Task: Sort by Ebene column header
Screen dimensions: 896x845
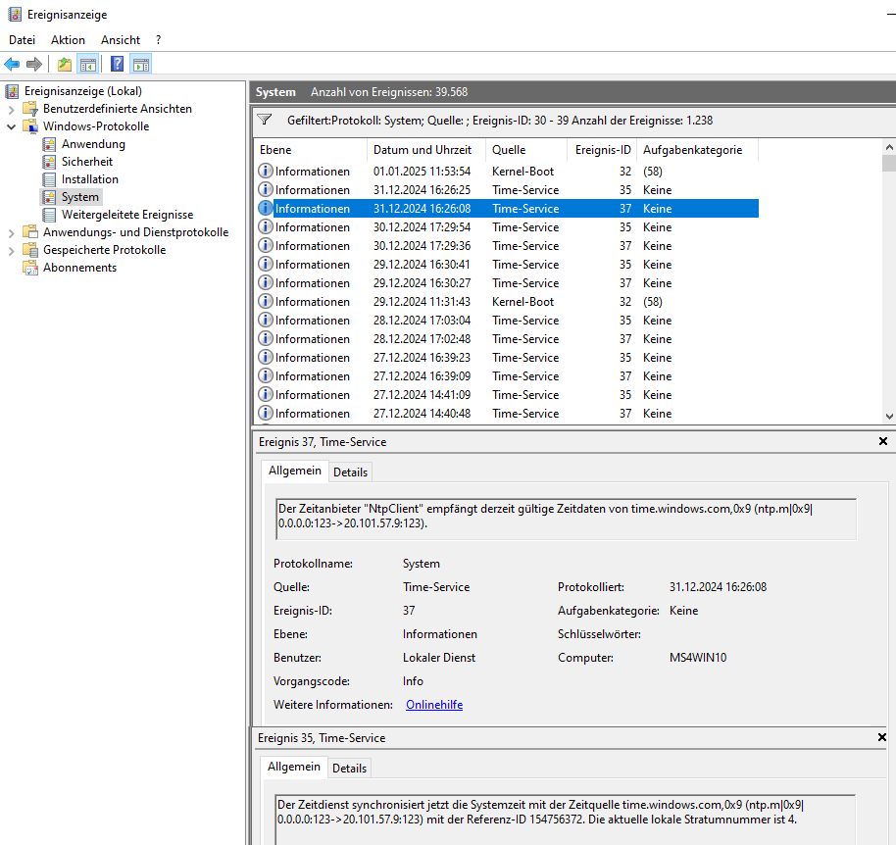Action: click(311, 150)
